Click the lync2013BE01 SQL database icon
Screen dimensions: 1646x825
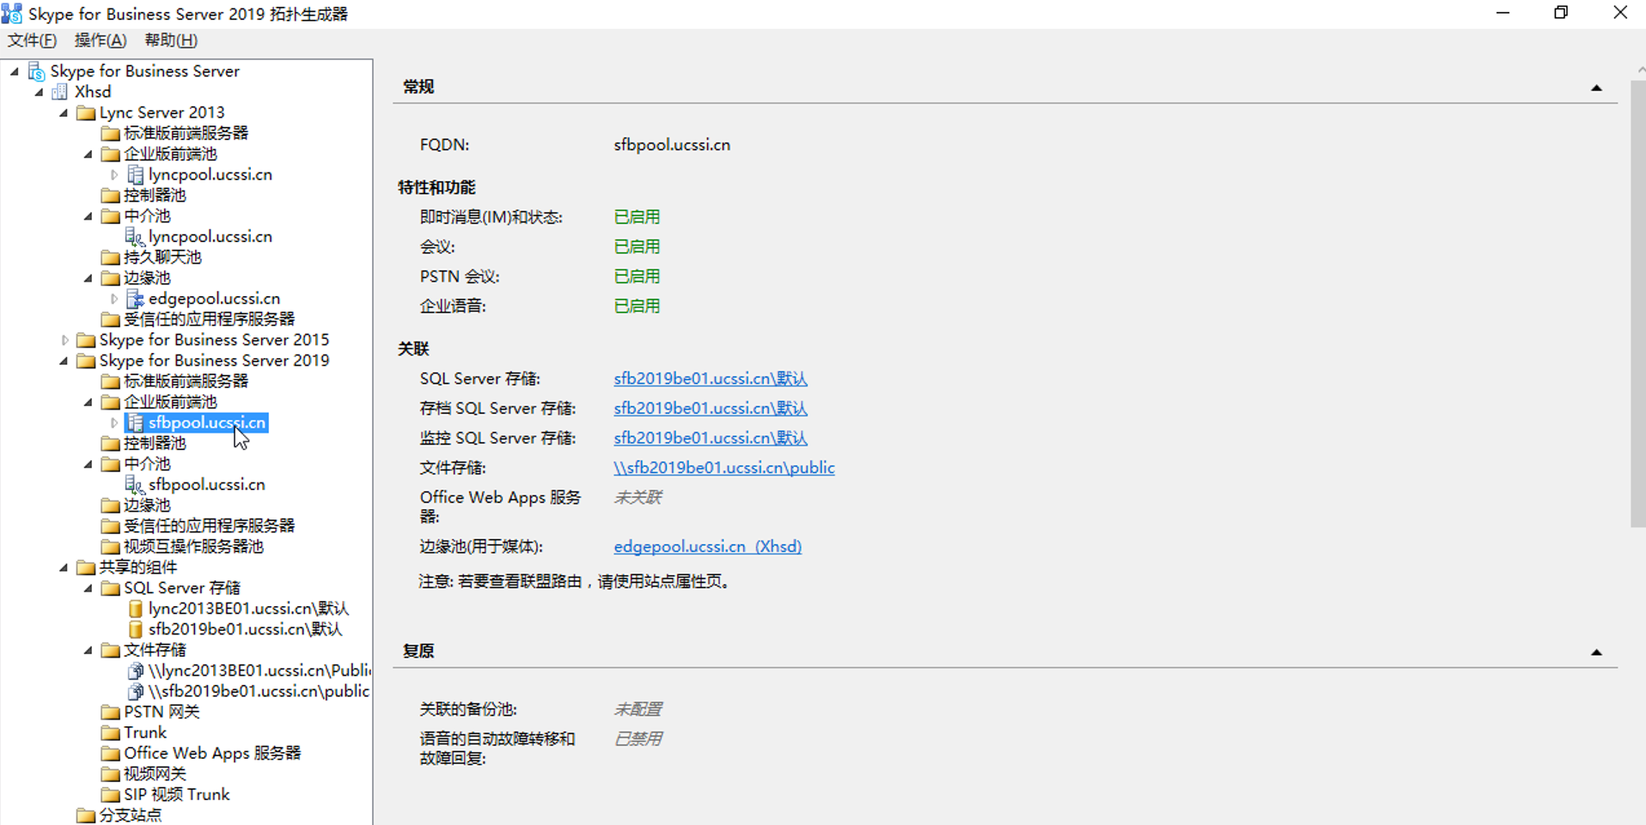point(135,609)
